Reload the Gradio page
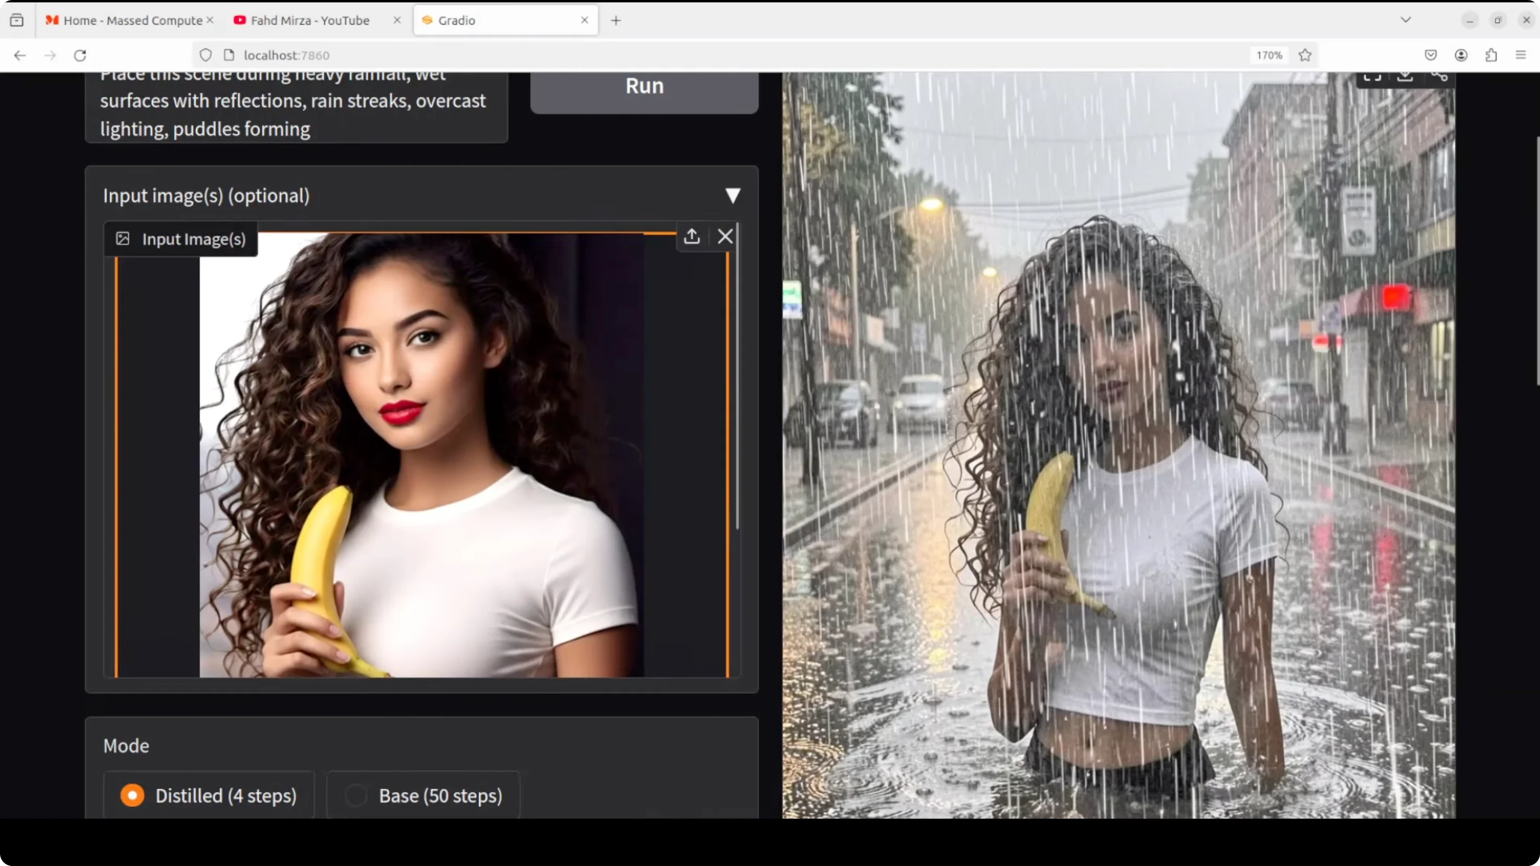This screenshot has width=1540, height=866. point(80,55)
